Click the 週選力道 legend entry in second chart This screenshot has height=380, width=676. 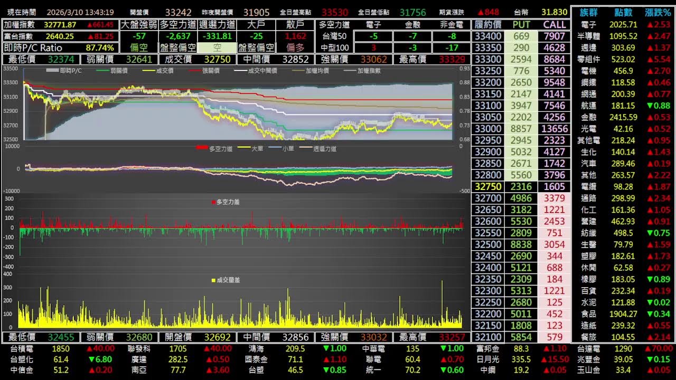pyautogui.click(x=317, y=149)
